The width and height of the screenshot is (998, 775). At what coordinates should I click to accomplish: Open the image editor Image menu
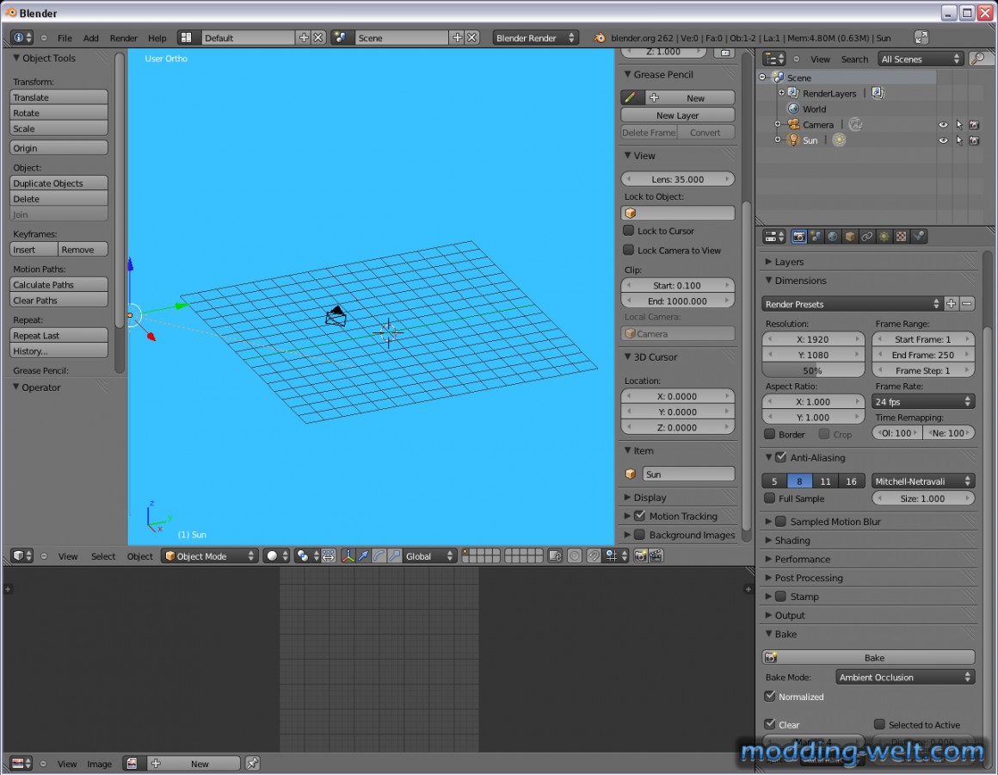[x=99, y=764]
